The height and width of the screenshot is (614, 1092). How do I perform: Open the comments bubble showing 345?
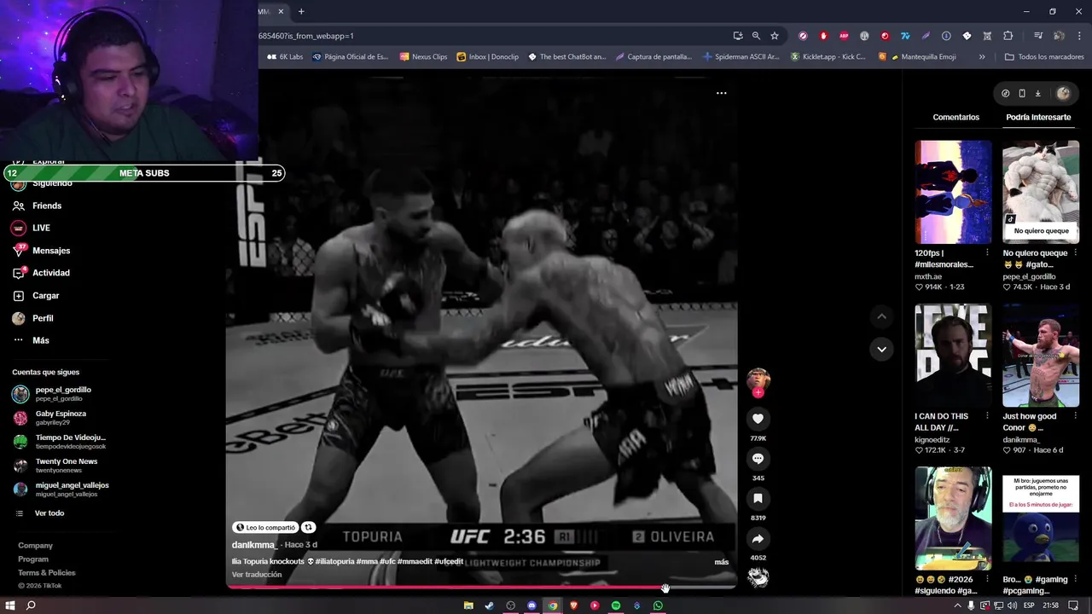[x=758, y=459]
